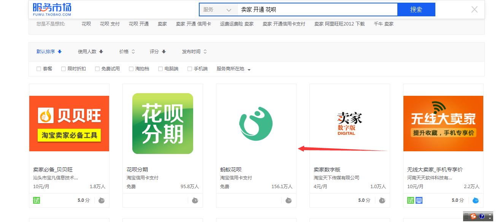The image size is (500, 222).
Task: Open the 无线大卖家_手机专享价 title link
Action: (x=435, y=170)
